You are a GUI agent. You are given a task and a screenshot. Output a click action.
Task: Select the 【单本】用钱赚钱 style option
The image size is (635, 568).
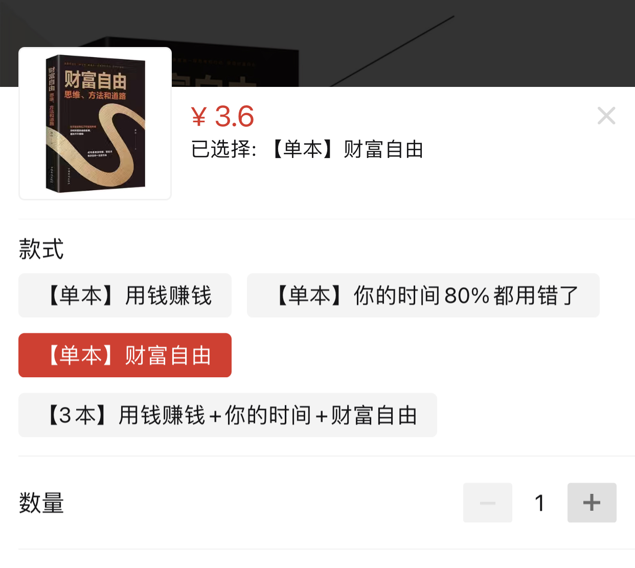point(125,296)
